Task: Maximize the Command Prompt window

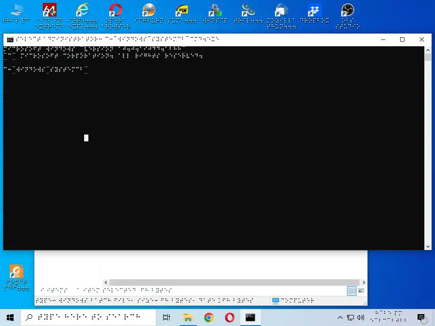Action: click(402, 39)
